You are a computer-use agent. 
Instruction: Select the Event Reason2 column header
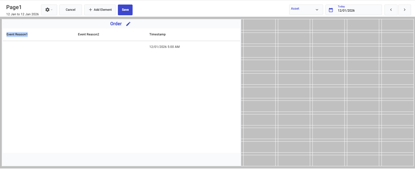pyautogui.click(x=88, y=35)
